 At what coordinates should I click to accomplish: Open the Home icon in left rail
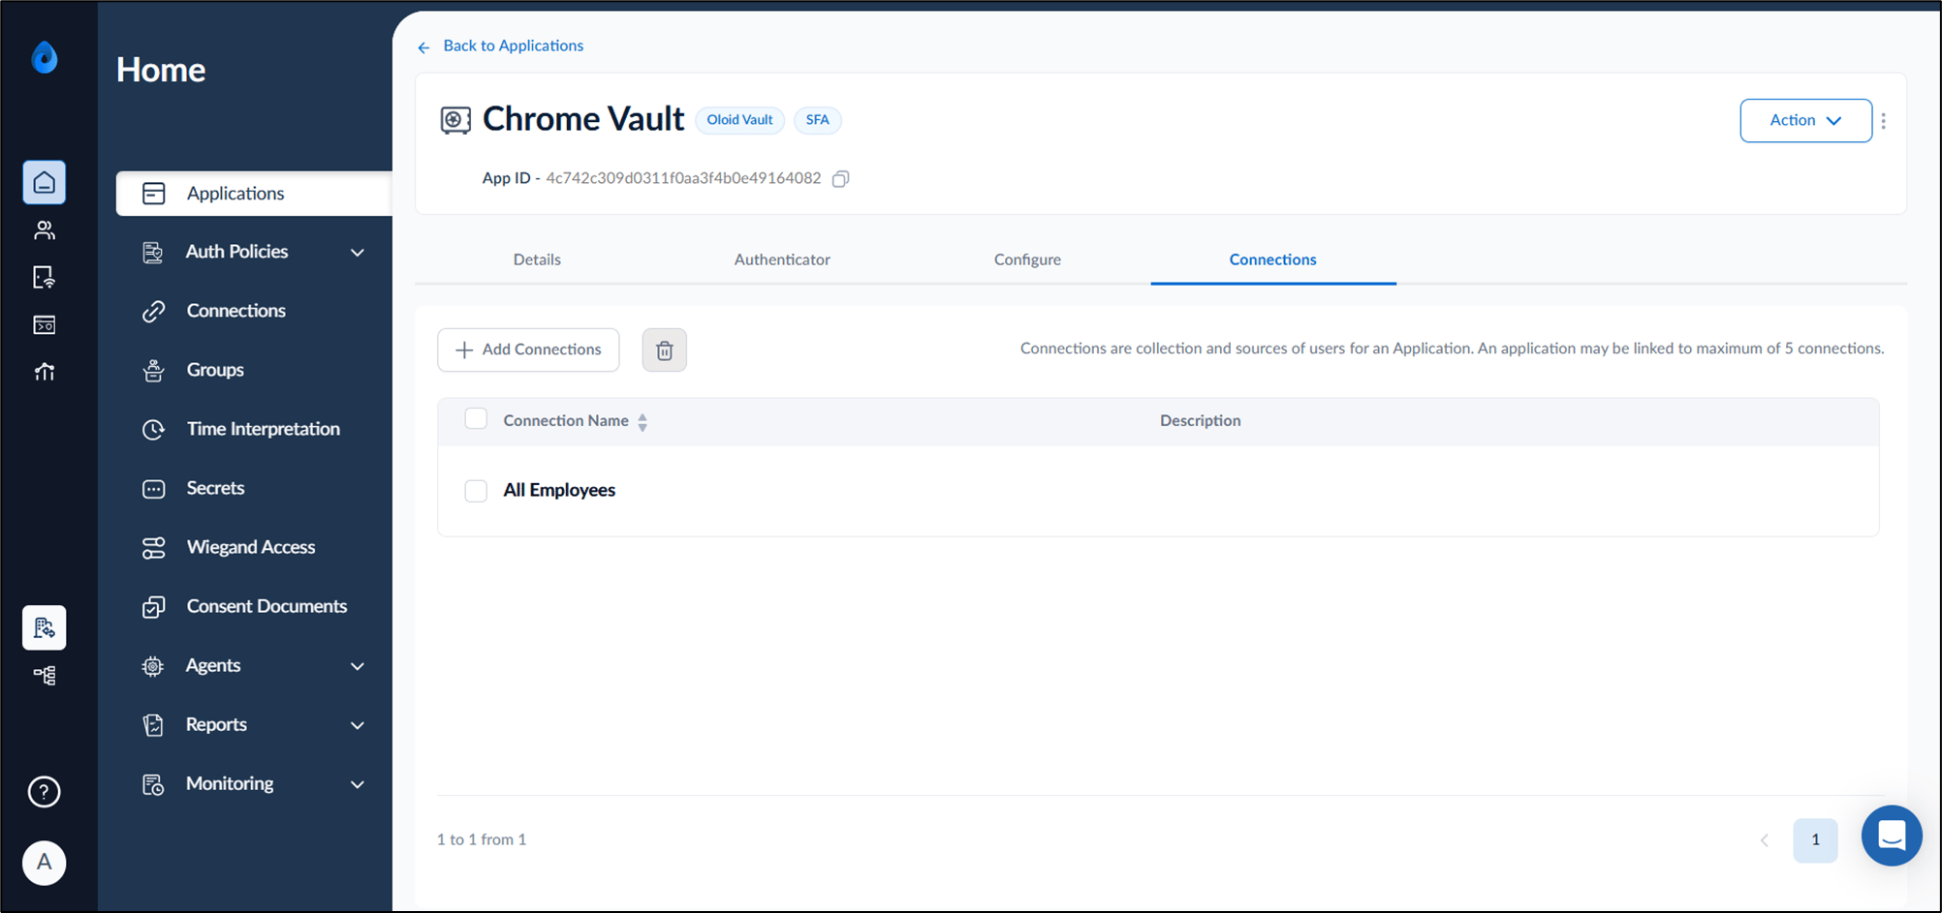pos(45,182)
